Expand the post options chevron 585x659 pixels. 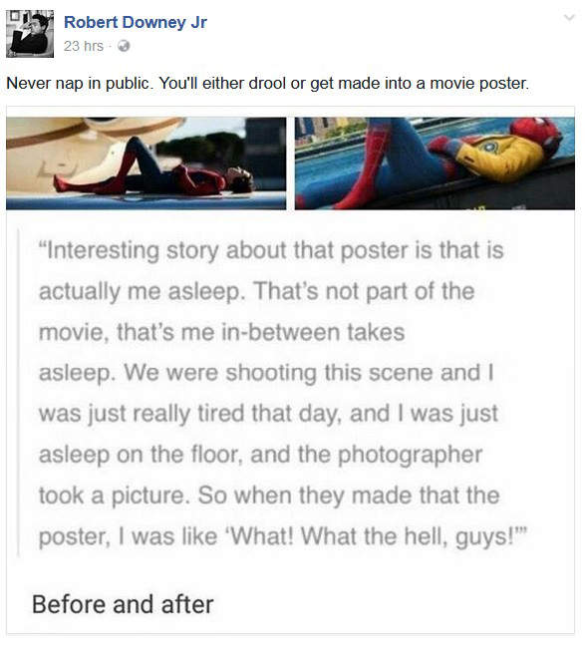(569, 18)
